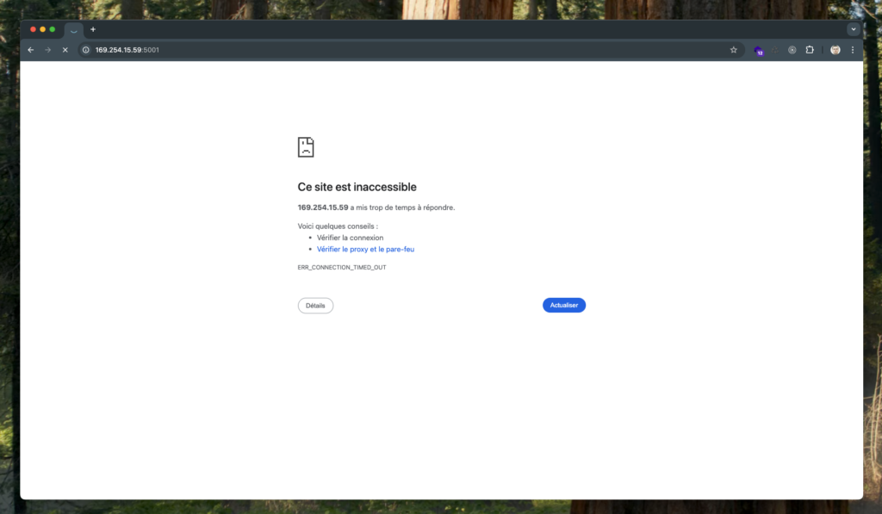This screenshot has width=882, height=514.
Task: Select the loading browser tab
Action: pyautogui.click(x=73, y=30)
